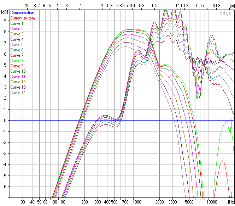Click the [Hz] axis unit label
This screenshot has height=206, width=235.
pos(231,202)
